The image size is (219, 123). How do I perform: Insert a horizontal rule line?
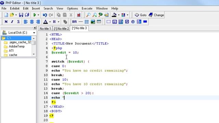pos(81,22)
